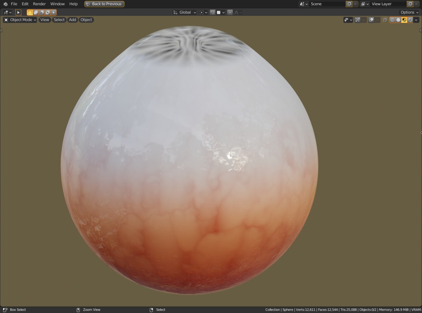Choose Intersect existing selection mode
422x313 pixels.
pyautogui.click(x=53, y=13)
